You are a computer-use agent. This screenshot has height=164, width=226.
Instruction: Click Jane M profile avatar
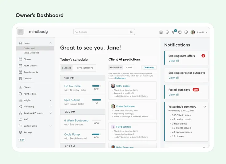pyautogui.click(x=193, y=32)
